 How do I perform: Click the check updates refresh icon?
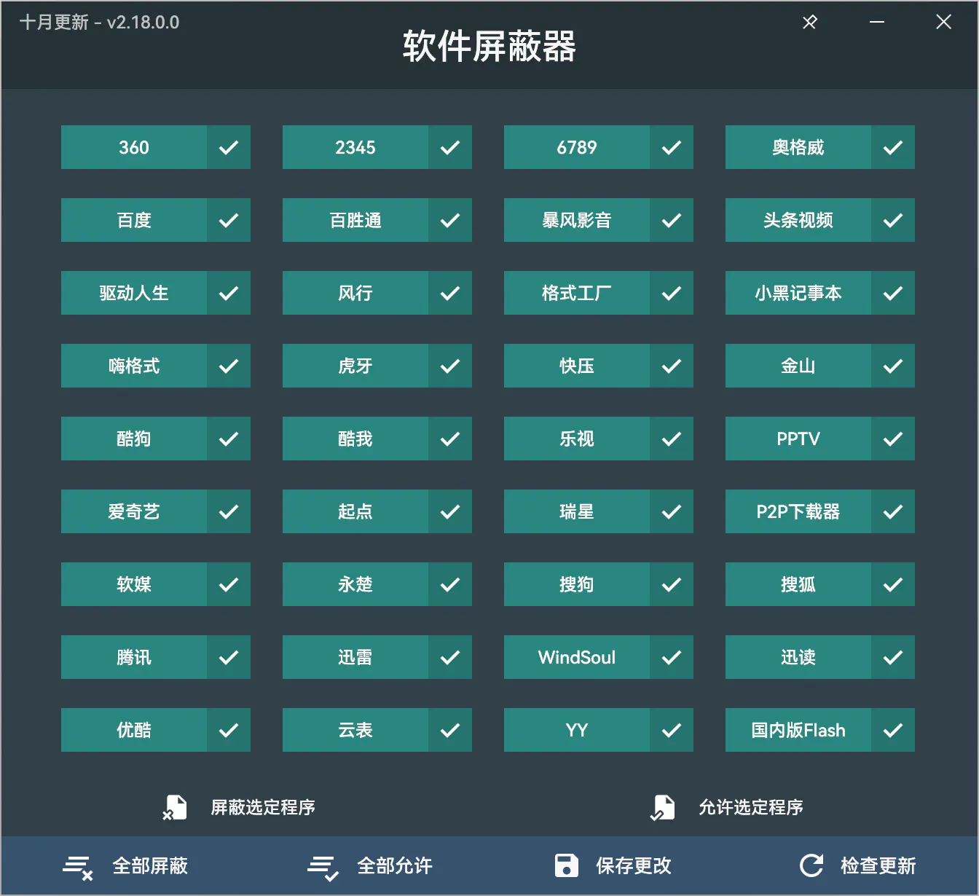click(811, 865)
